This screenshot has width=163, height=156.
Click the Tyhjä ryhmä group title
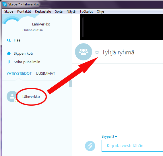point(118,52)
